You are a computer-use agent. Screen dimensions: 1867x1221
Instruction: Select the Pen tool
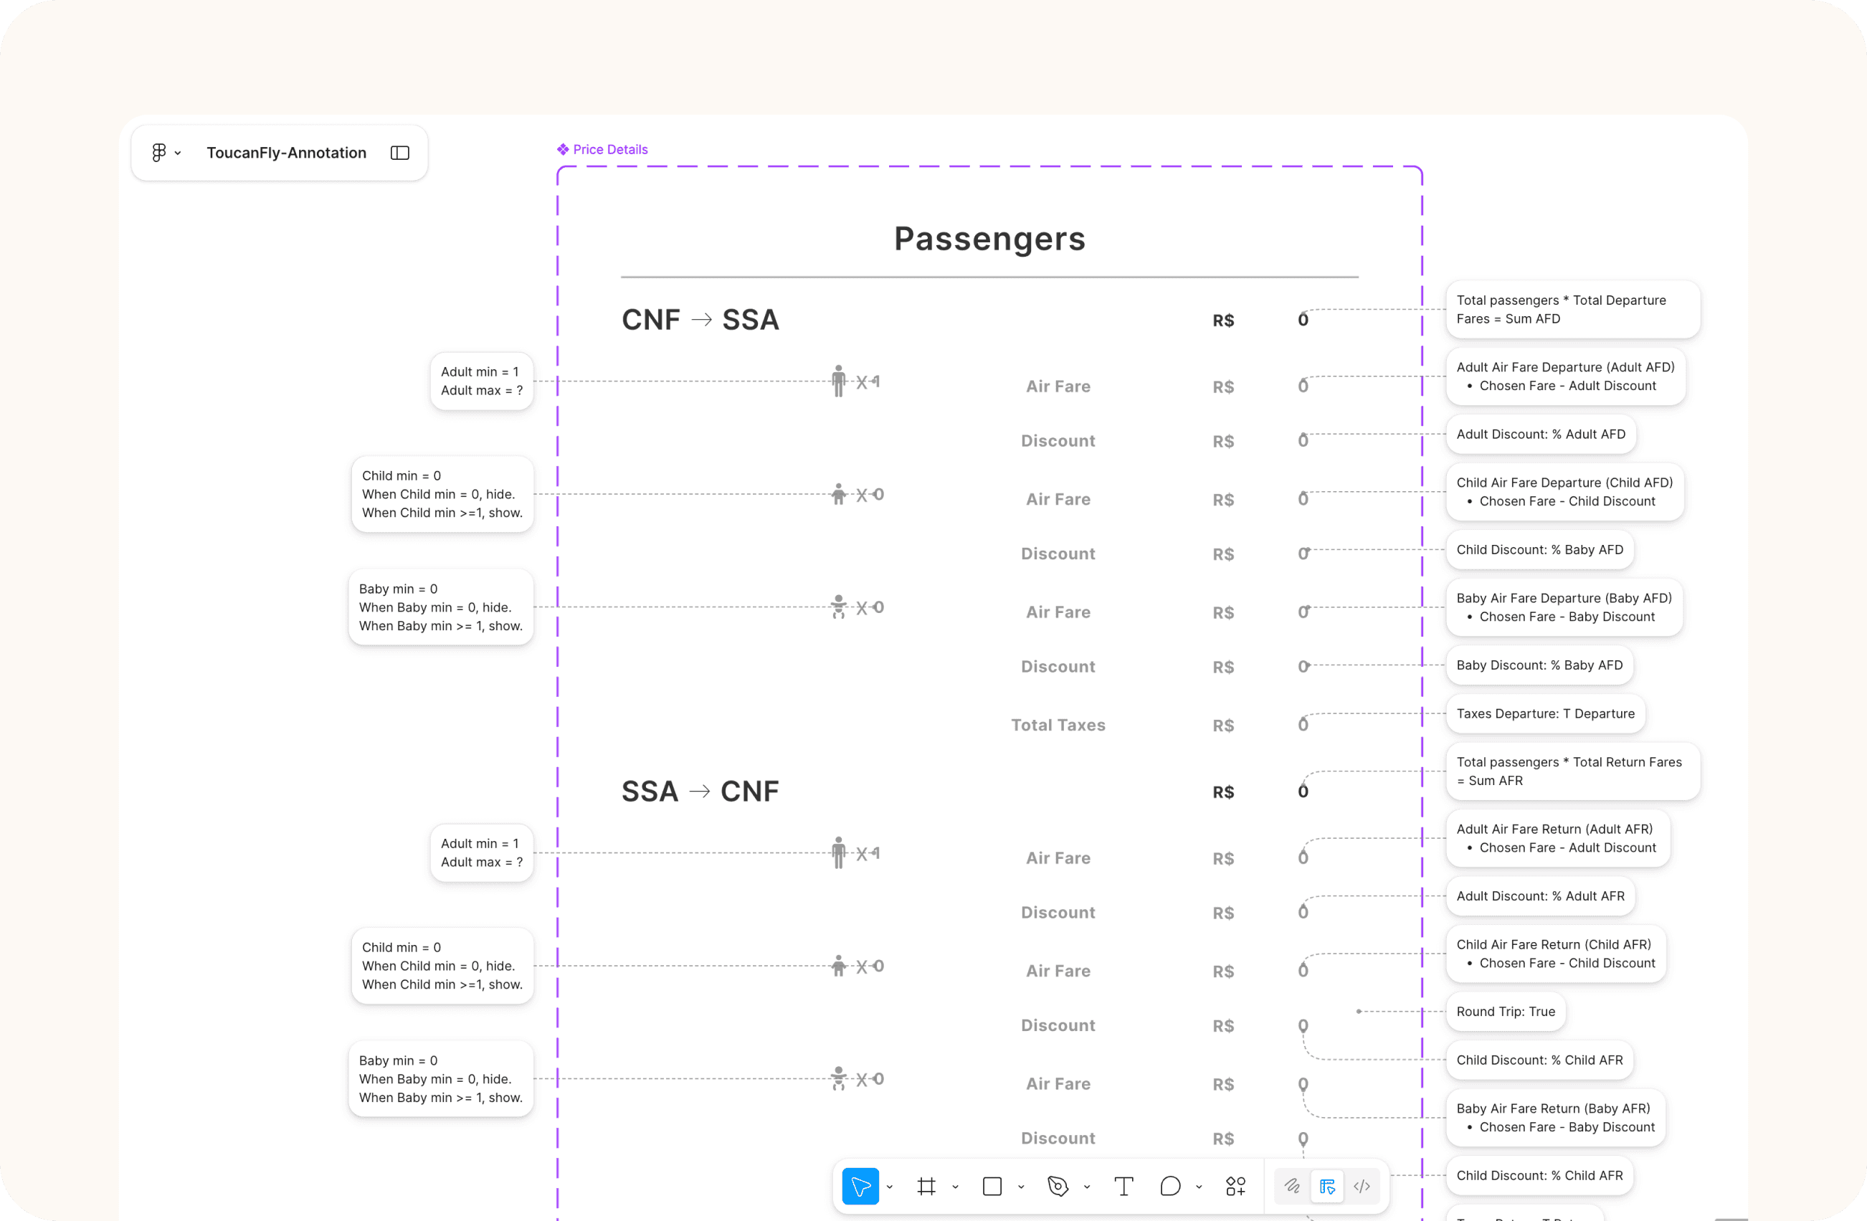click(x=1058, y=1187)
